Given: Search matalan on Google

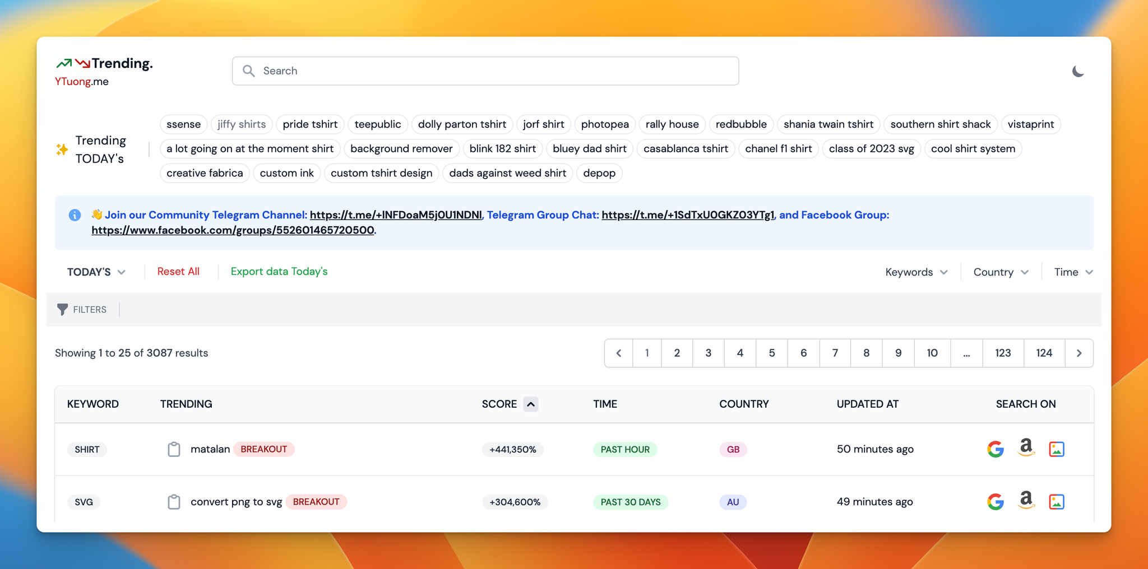Looking at the screenshot, I should tap(996, 449).
